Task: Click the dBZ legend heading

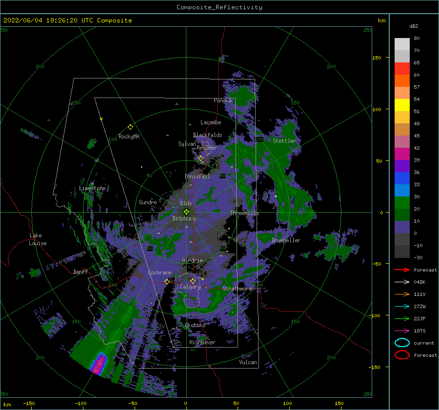Action: click(414, 26)
